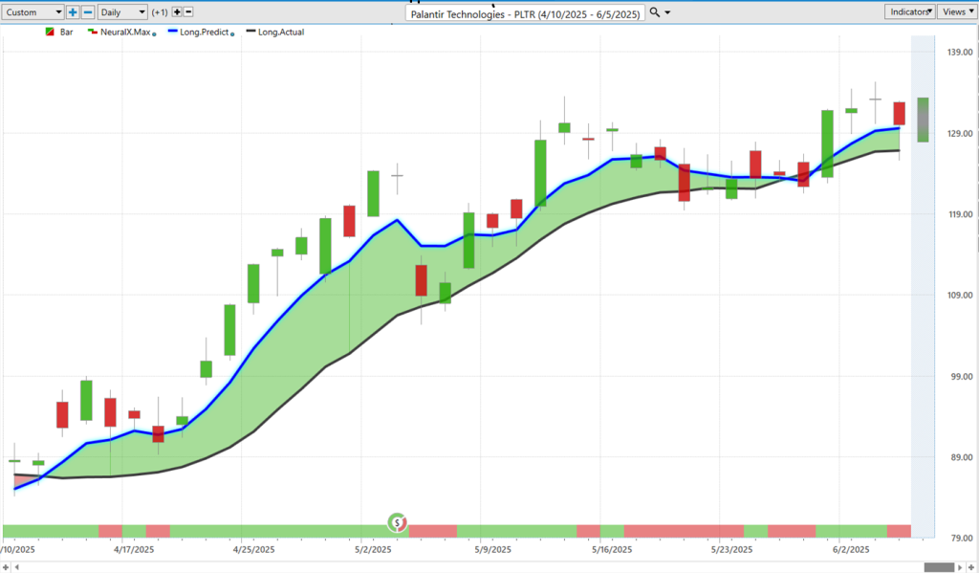
Task: Open the Views dropdown menu
Action: pyautogui.click(x=957, y=11)
